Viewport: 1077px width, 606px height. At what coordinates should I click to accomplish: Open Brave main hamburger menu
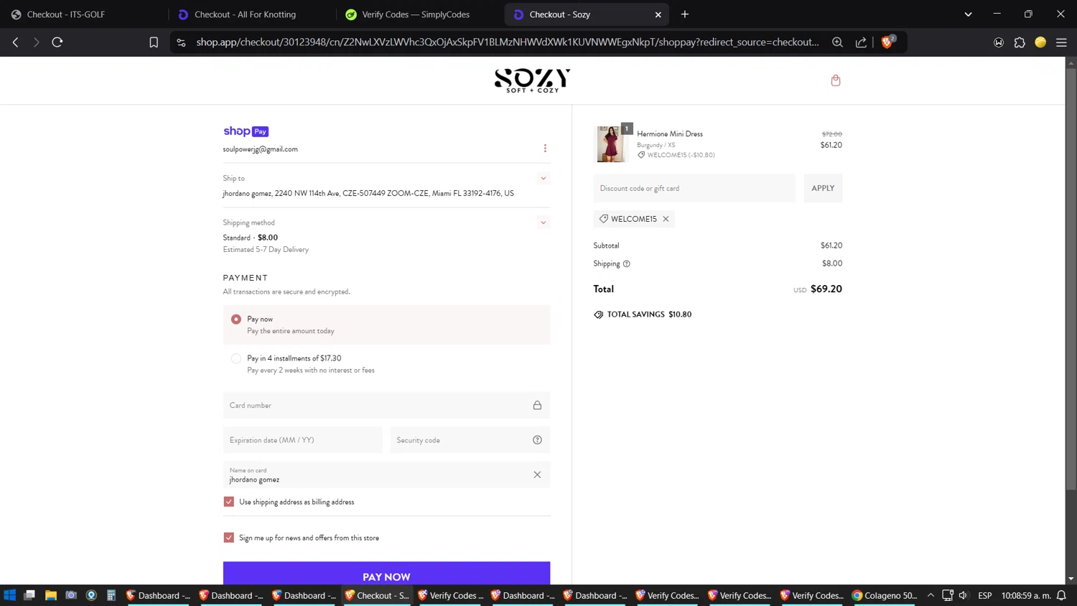point(1061,42)
